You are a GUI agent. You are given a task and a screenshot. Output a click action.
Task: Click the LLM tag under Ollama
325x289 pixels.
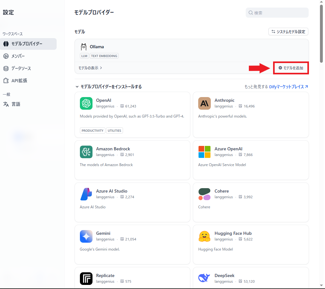84,56
